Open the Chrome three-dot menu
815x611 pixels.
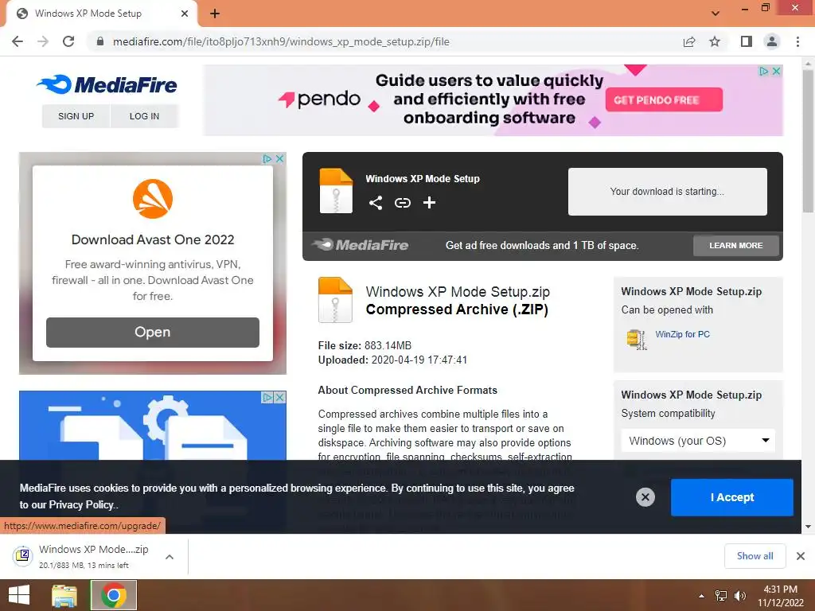[797, 41]
